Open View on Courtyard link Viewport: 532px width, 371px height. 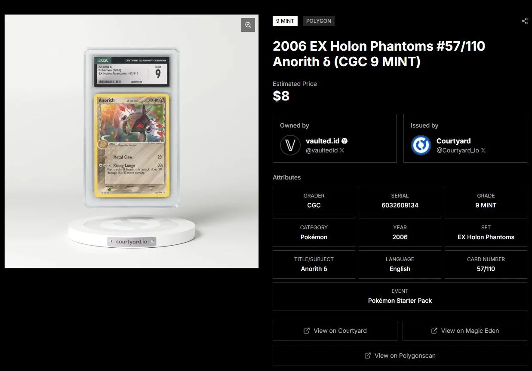pyautogui.click(x=335, y=331)
